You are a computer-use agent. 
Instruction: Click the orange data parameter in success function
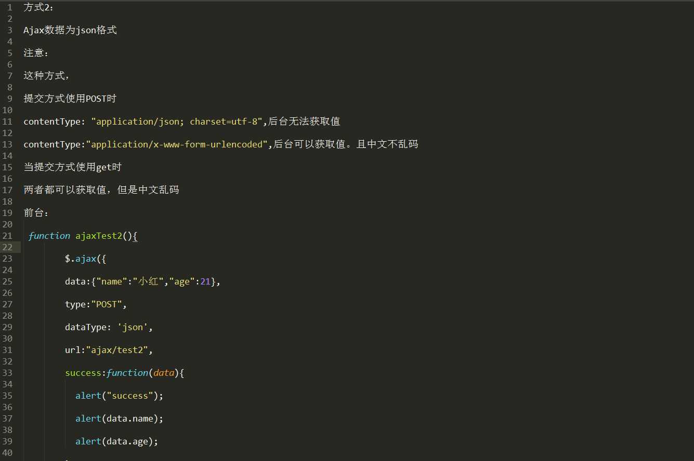164,373
